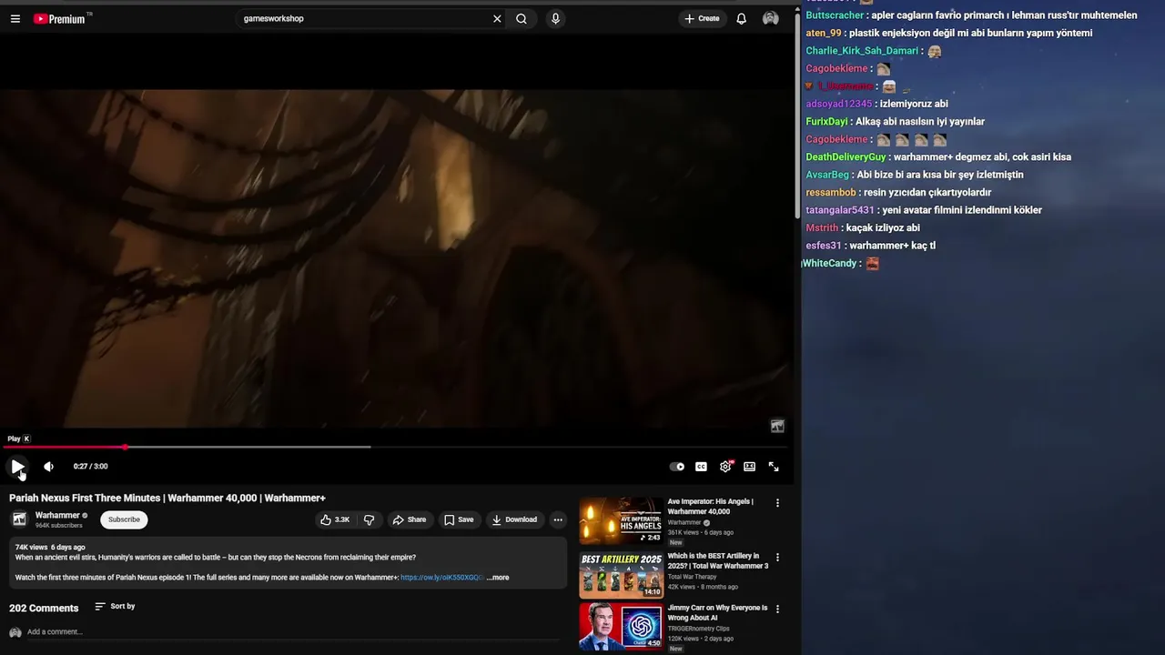Click chat username Charlie_Kirk_Sah_Damari
Screen dimensions: 1165x655
click(862, 51)
